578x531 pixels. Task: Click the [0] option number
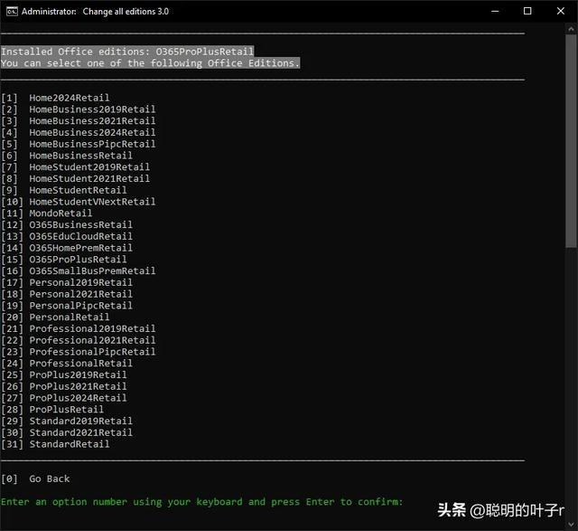pyautogui.click(x=10, y=479)
